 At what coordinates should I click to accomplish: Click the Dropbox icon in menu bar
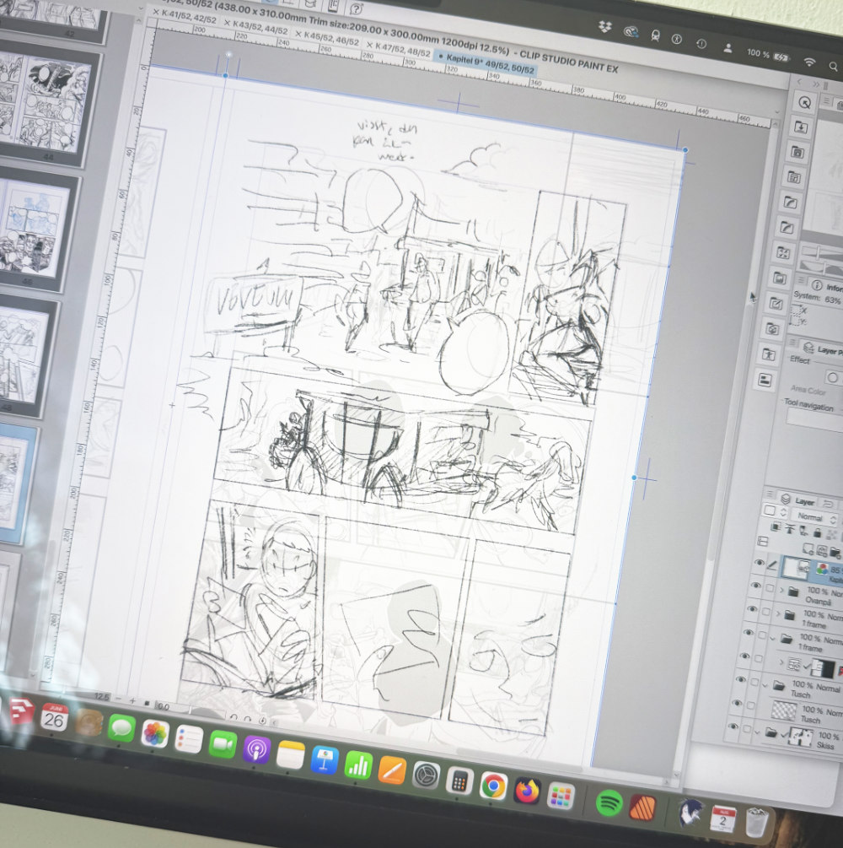pos(604,27)
